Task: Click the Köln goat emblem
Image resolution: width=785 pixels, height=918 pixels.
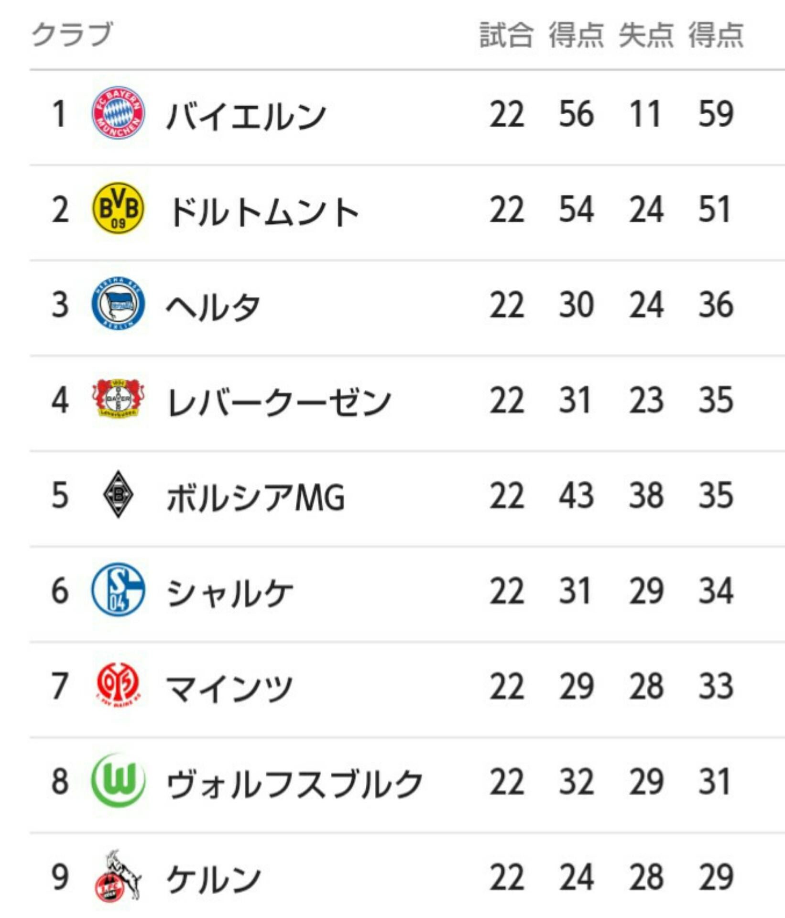Action: pyautogui.click(x=118, y=876)
